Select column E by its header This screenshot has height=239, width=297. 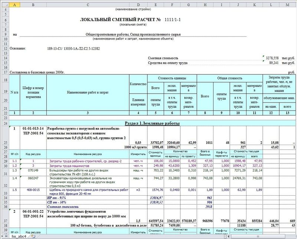156,5
